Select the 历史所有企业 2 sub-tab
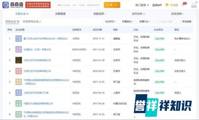The width and height of the screenshot is (199, 120). coord(32,21)
